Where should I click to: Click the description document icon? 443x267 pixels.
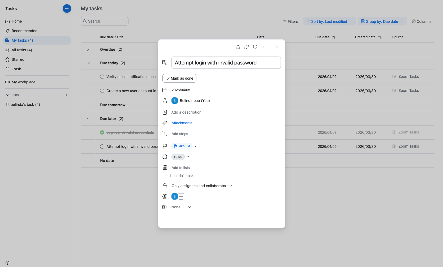pyautogui.click(x=165, y=112)
